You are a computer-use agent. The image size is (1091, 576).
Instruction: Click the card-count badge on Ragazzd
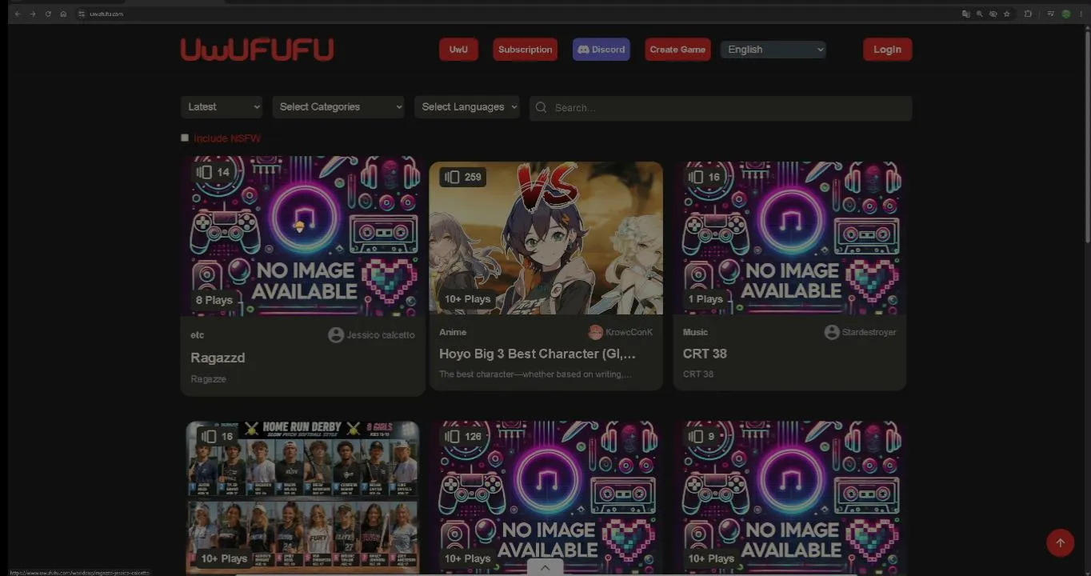[214, 172]
